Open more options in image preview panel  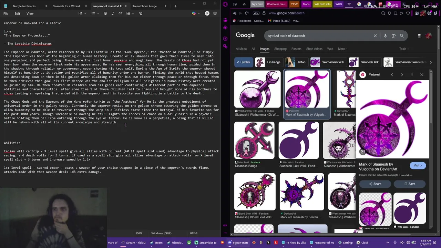coord(412,74)
